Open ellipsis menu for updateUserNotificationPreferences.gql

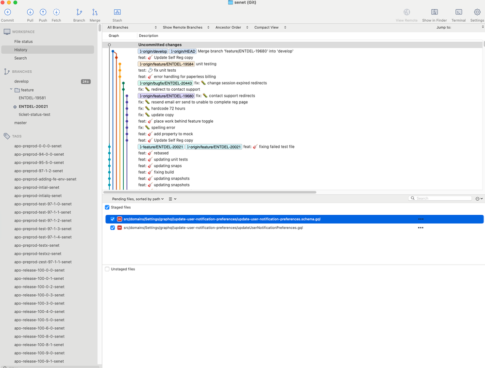click(x=420, y=228)
